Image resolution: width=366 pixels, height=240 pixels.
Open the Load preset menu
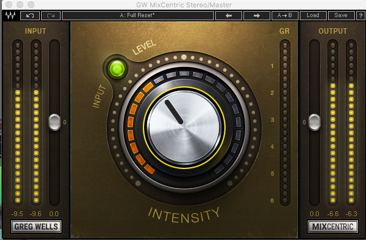coord(313,15)
